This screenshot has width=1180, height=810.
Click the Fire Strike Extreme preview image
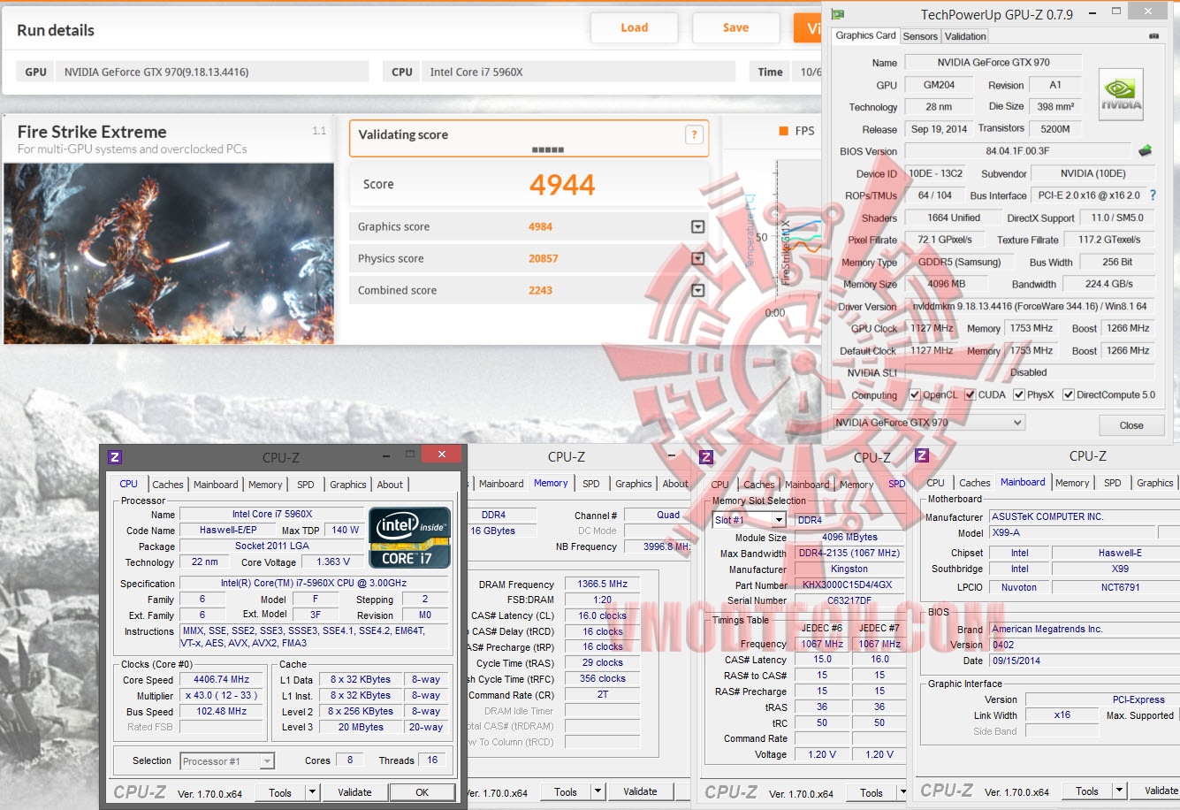(169, 253)
